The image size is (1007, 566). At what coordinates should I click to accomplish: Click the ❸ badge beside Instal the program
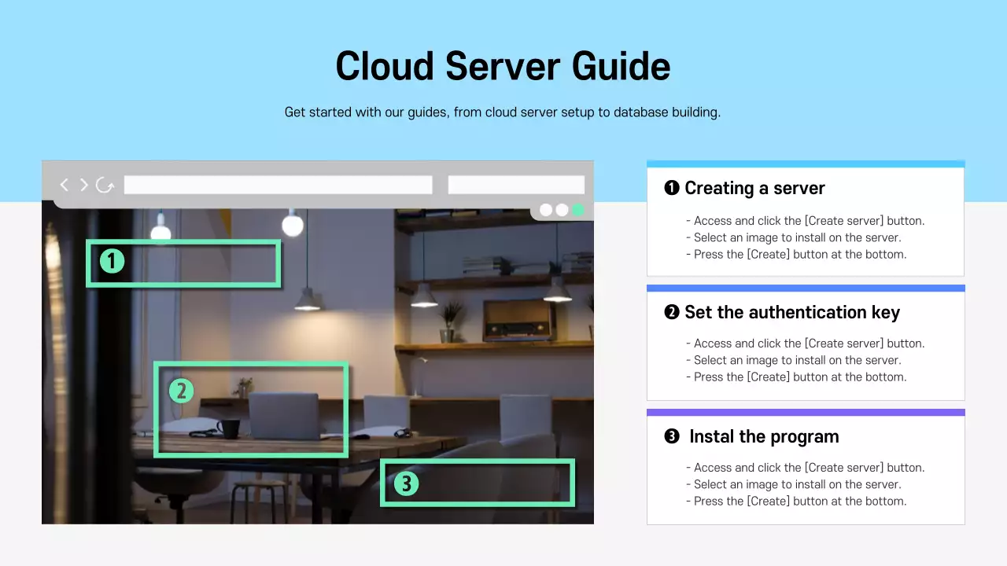(x=670, y=436)
